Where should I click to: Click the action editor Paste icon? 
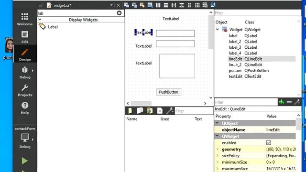click(x=150, y=111)
